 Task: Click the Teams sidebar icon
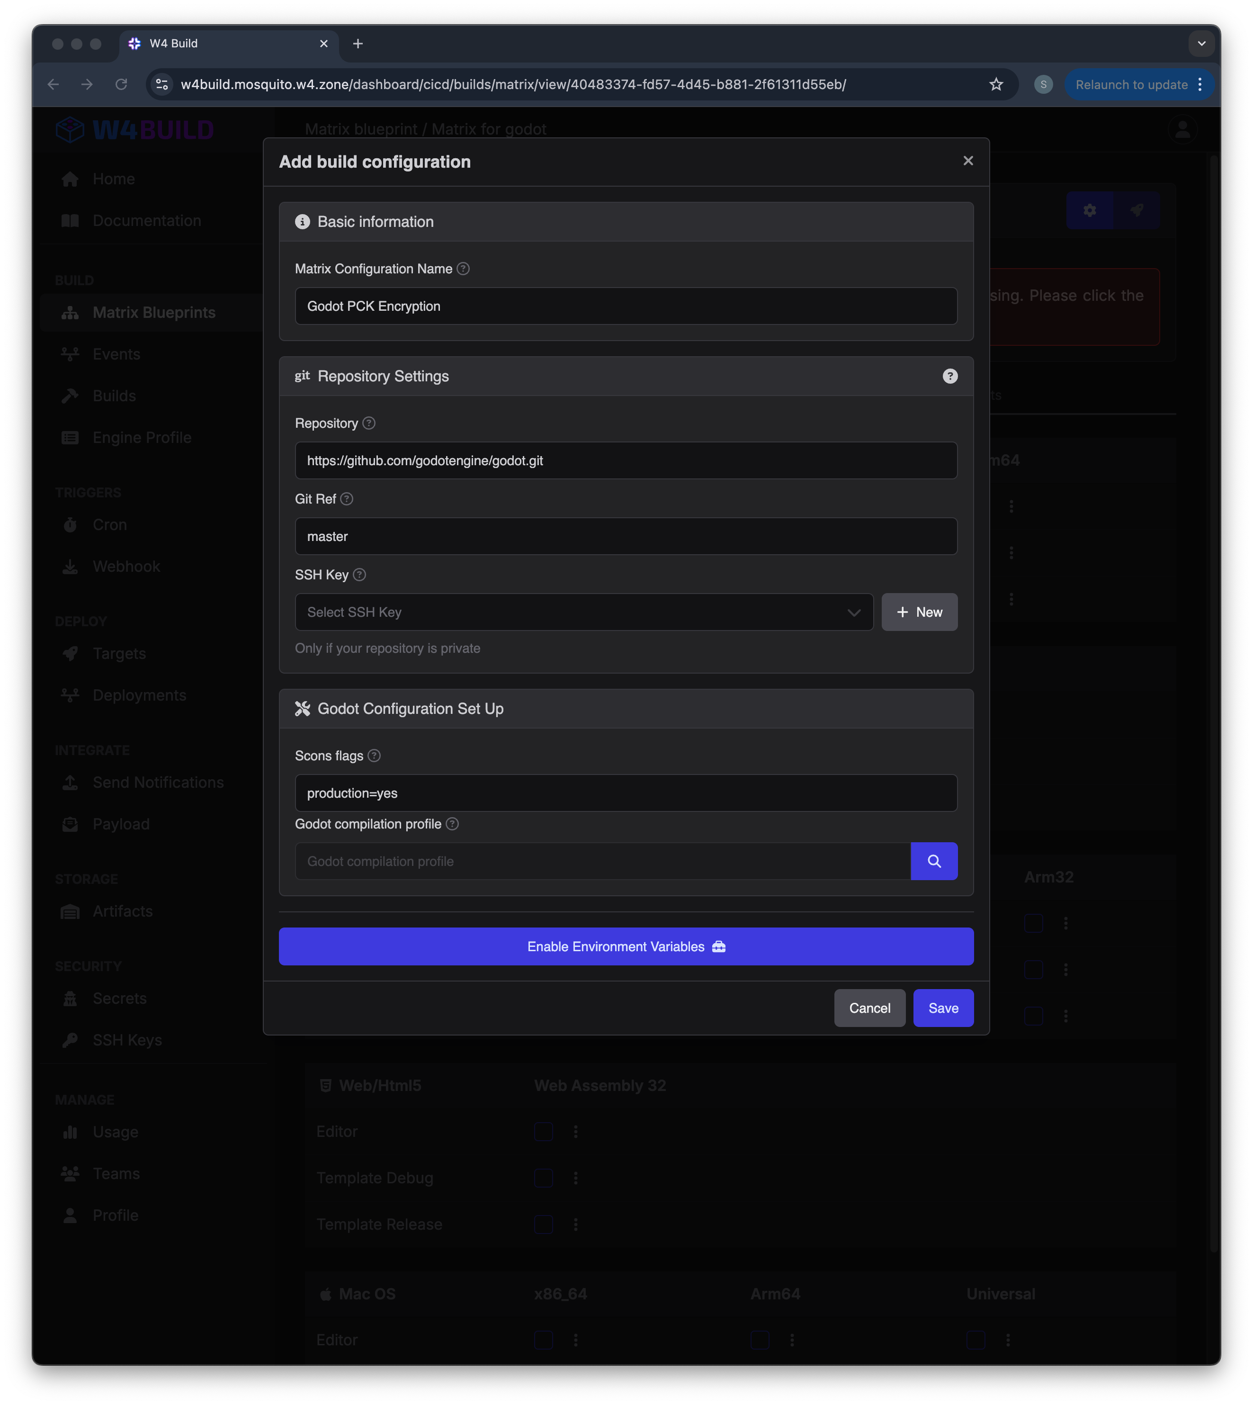coord(70,1173)
